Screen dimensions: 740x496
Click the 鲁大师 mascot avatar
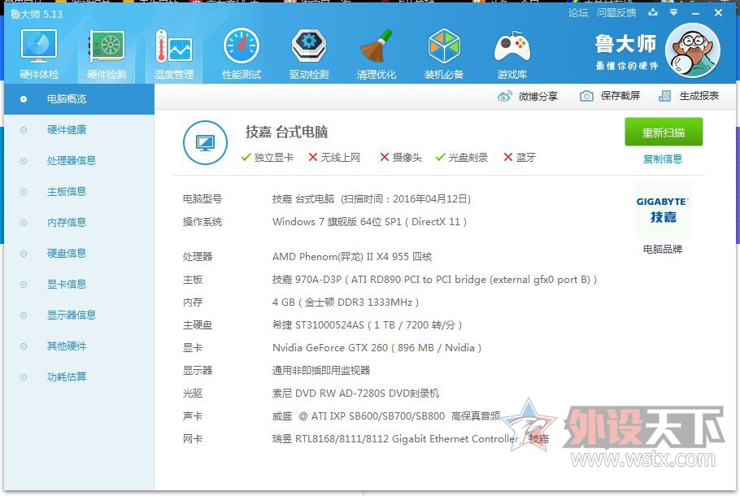[x=693, y=50]
